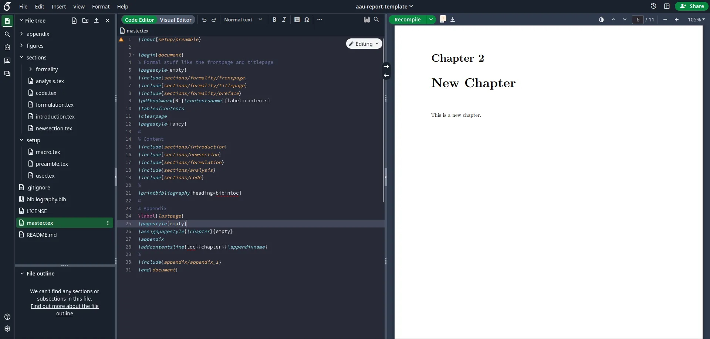Expand the appendix folder

[22, 34]
